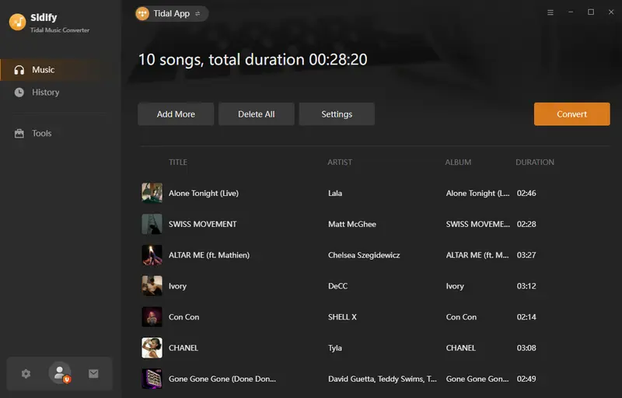Select the Ivory album thumbnail
Viewport: 622px width, 398px height.
pos(152,286)
